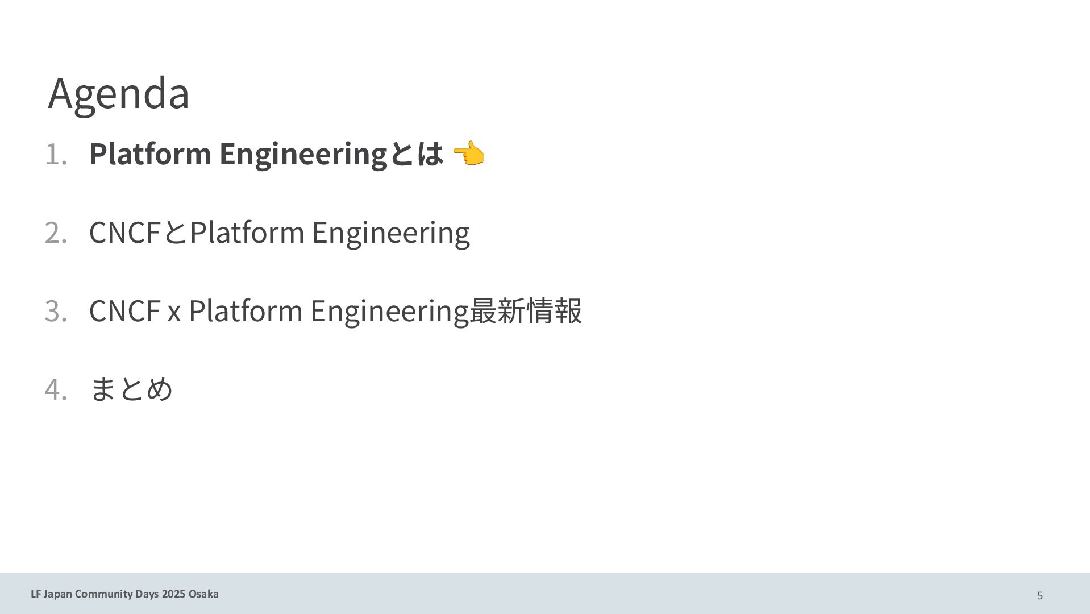
Task: Select the まとめ agenda item
Action: pos(131,389)
